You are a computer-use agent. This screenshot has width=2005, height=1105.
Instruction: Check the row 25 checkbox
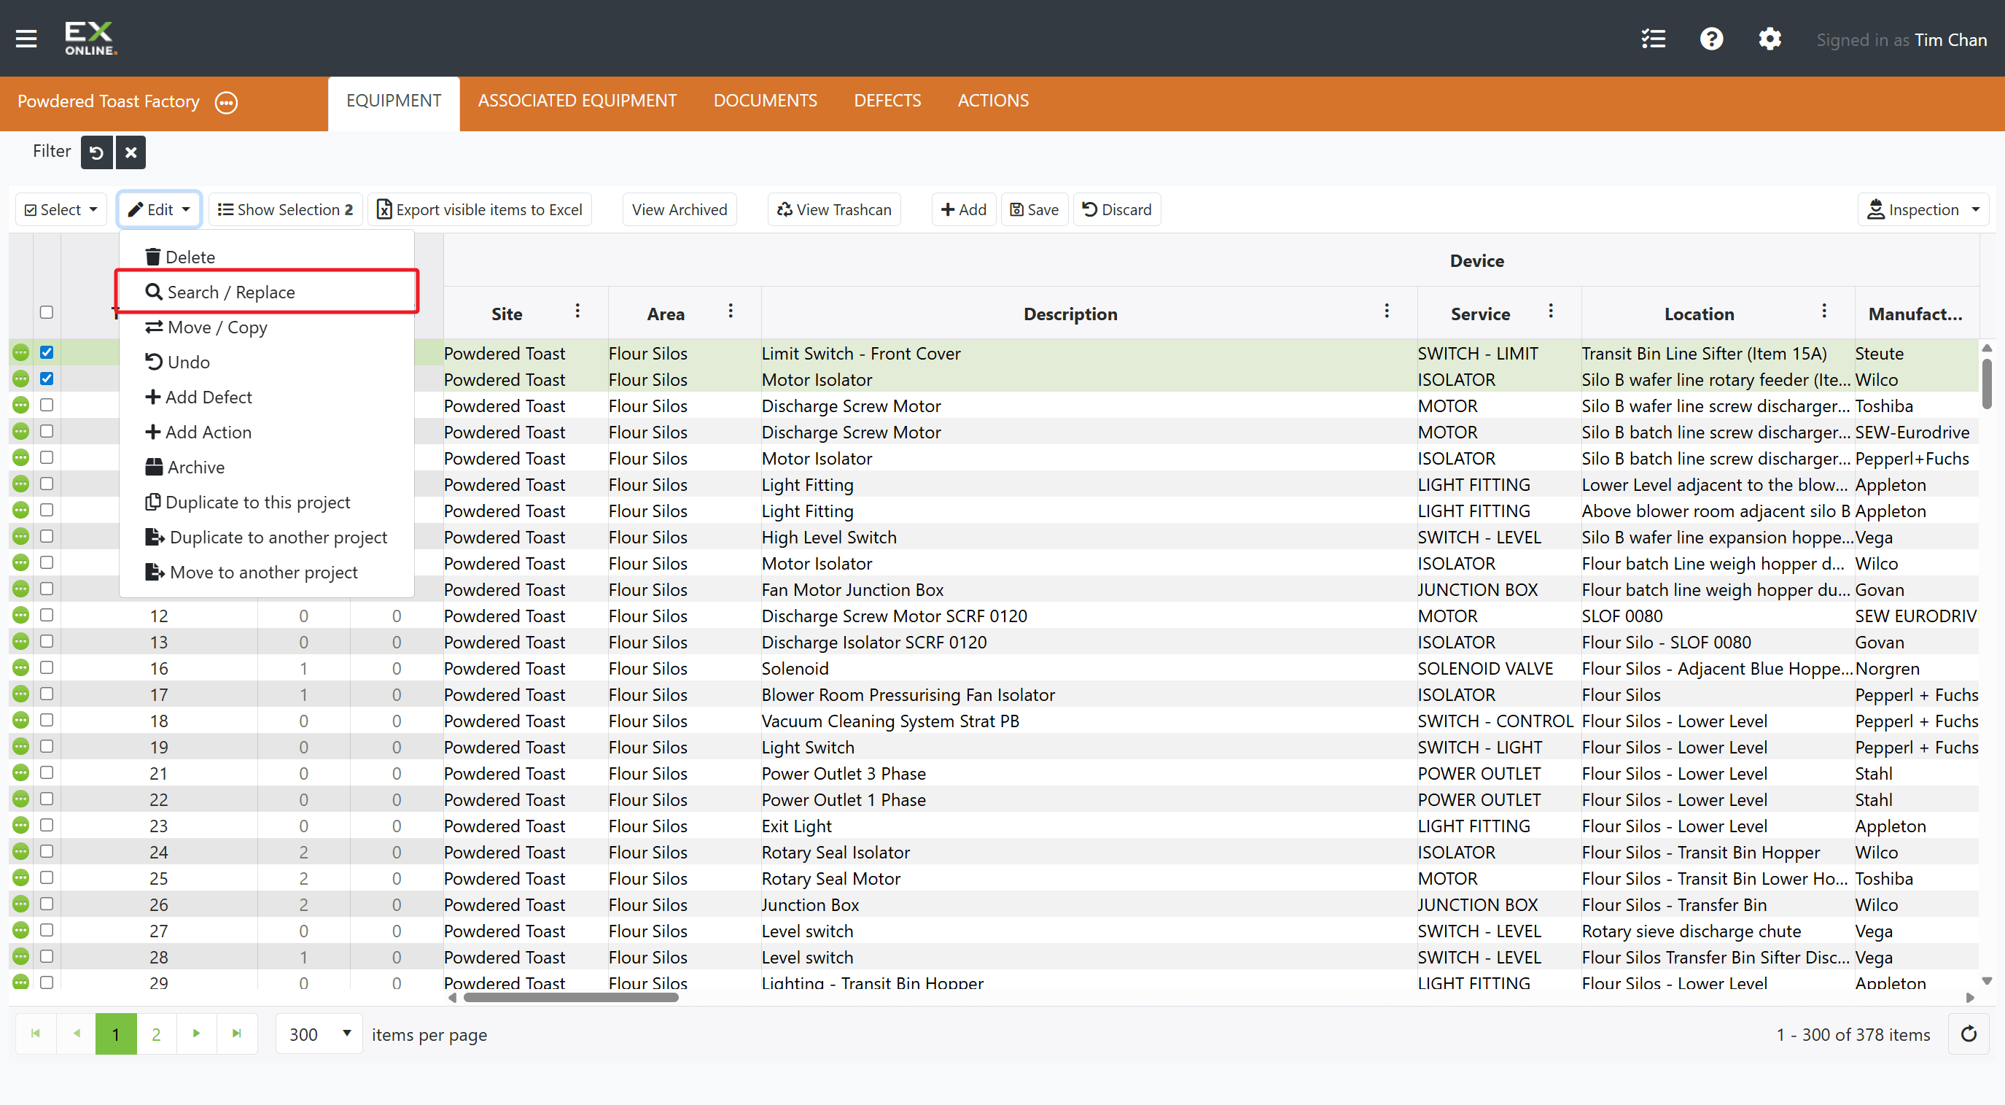click(47, 877)
